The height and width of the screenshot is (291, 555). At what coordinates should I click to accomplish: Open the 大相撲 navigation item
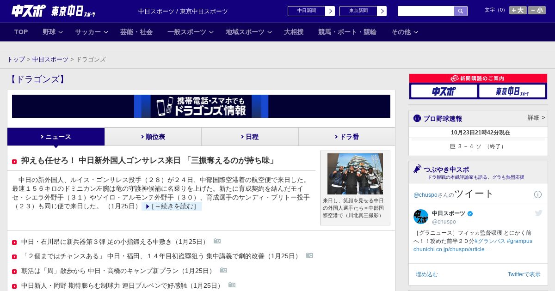(x=294, y=32)
